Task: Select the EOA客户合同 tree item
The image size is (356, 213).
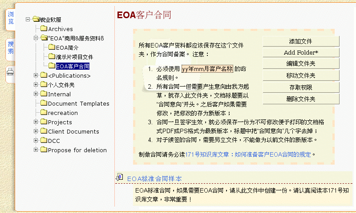Action: (x=73, y=67)
